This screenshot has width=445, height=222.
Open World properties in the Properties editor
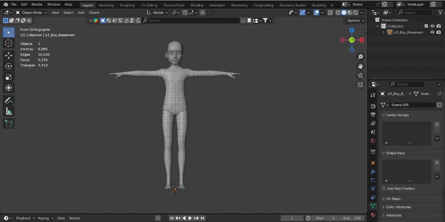tap(373, 141)
